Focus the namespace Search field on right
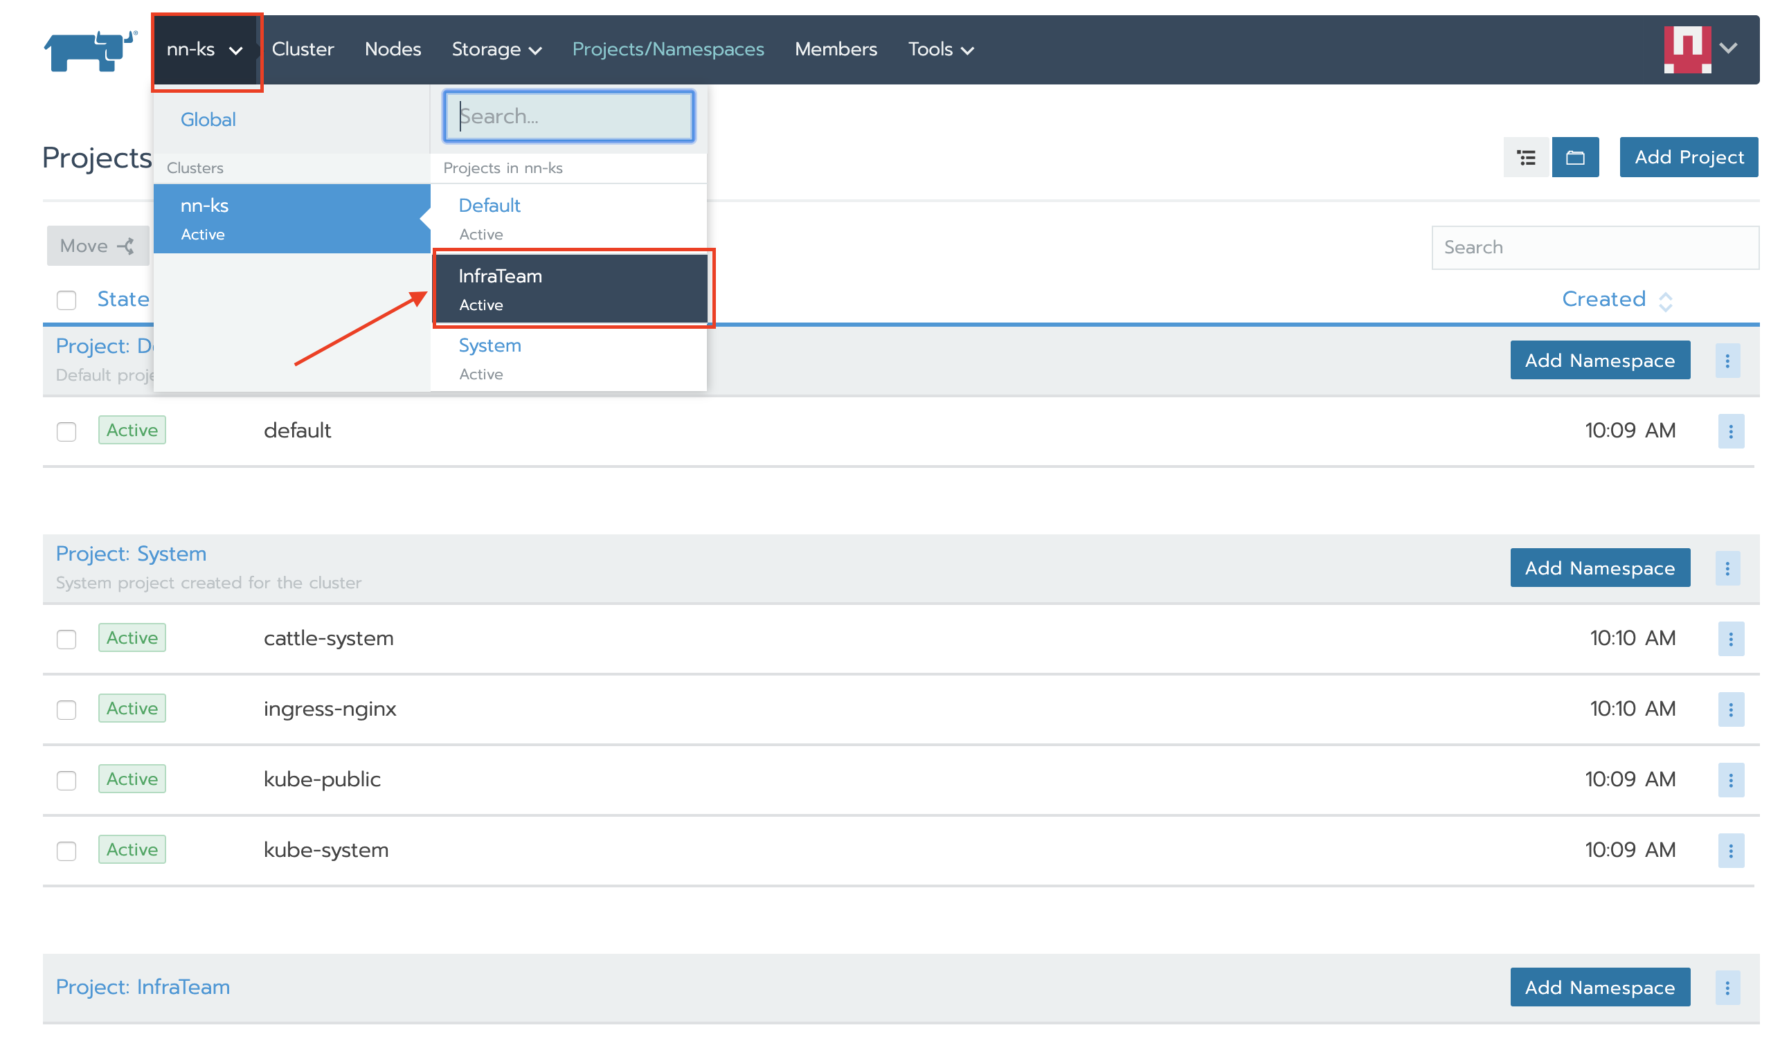 (1594, 248)
